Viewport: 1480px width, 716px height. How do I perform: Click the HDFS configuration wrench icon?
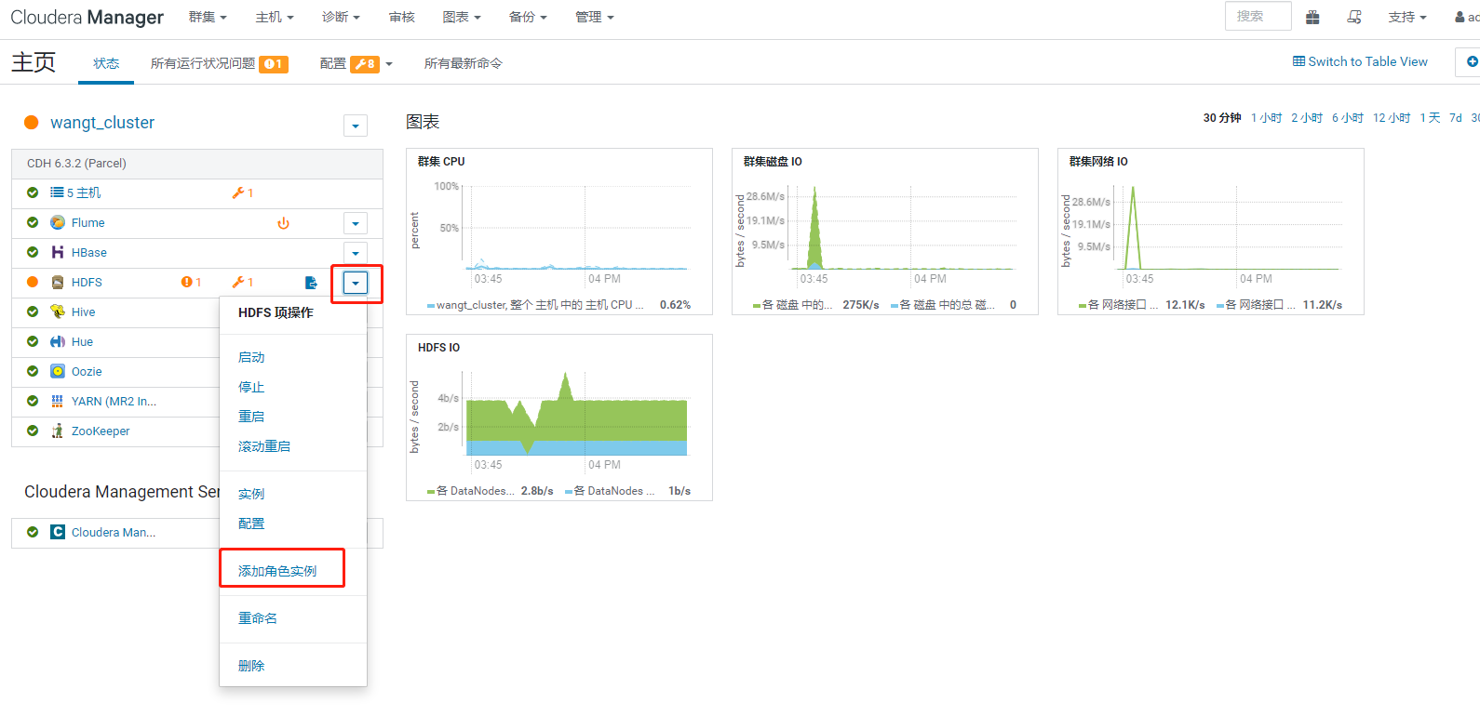[238, 283]
